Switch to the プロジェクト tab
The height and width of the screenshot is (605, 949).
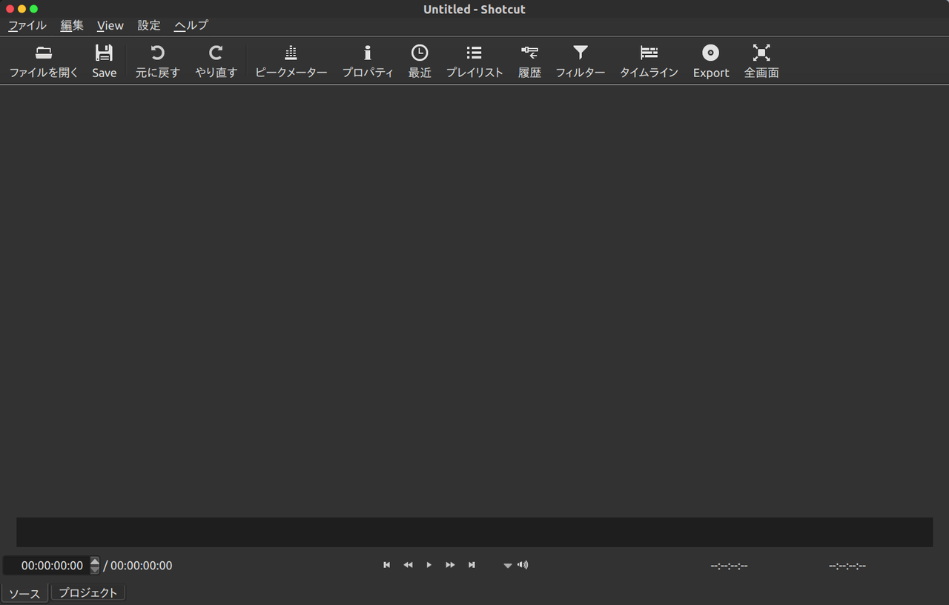tap(88, 593)
